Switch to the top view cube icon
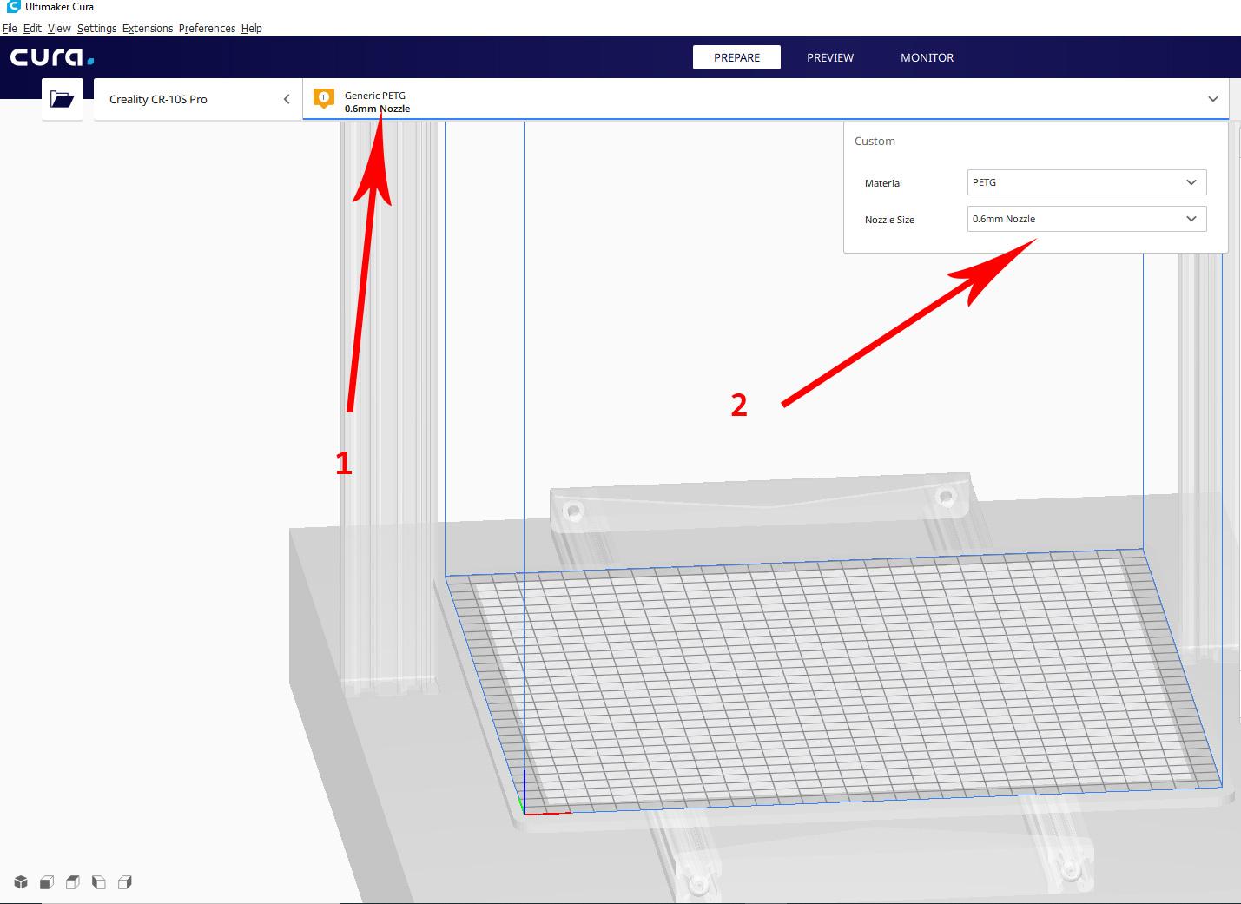The height and width of the screenshot is (904, 1241). click(73, 882)
